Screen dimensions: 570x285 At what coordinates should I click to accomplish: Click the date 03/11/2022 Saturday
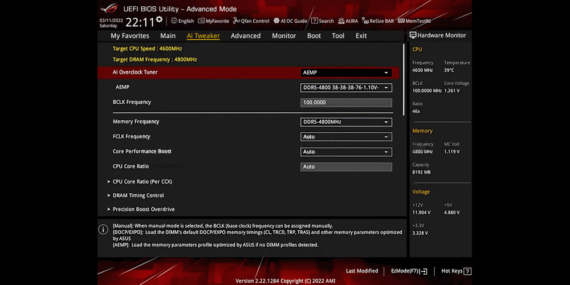[x=111, y=23]
